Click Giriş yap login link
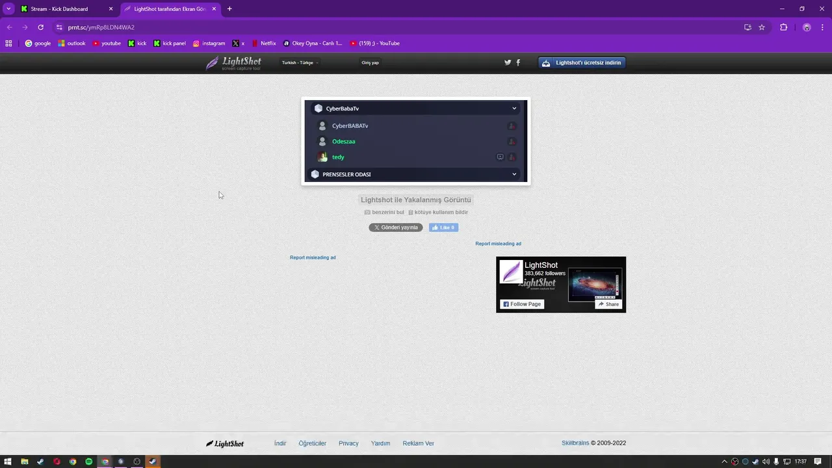This screenshot has width=832, height=468. click(370, 62)
